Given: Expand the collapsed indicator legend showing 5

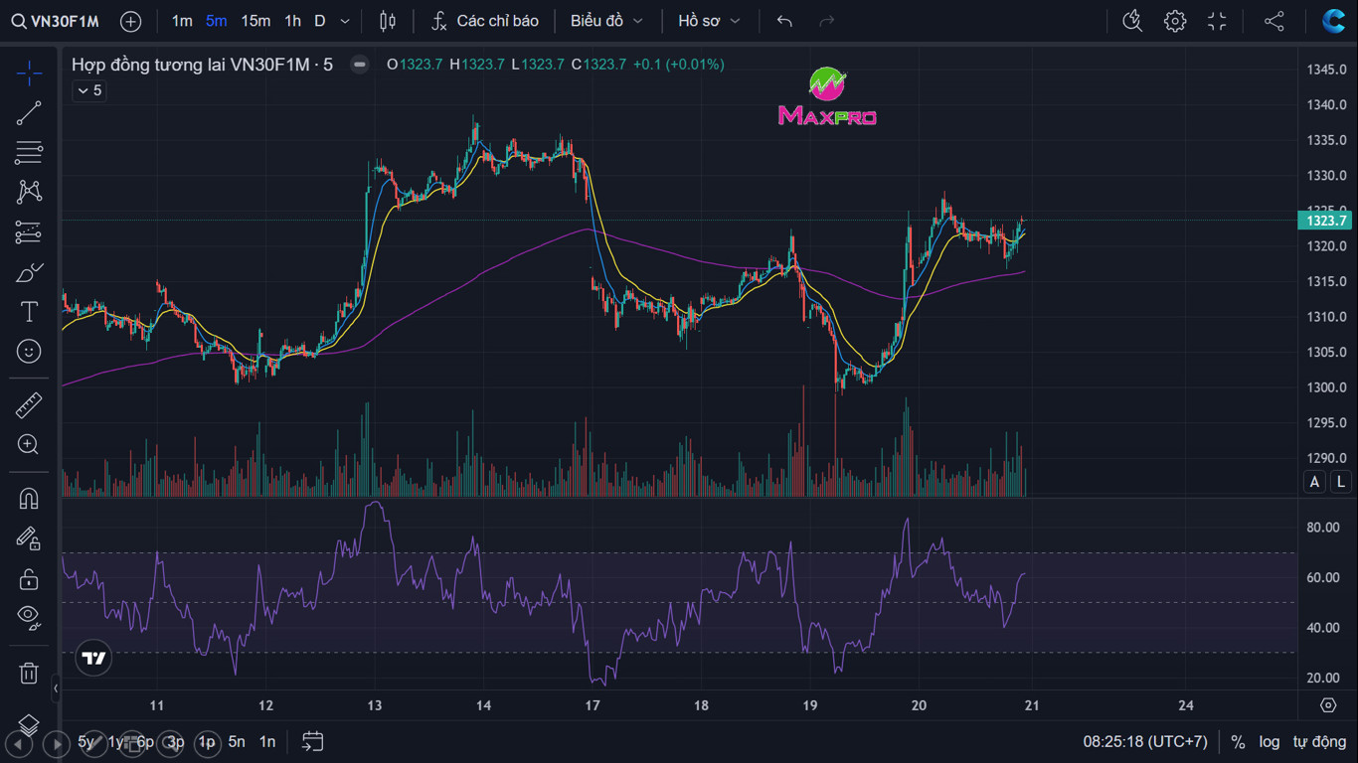Looking at the screenshot, I should [x=88, y=90].
